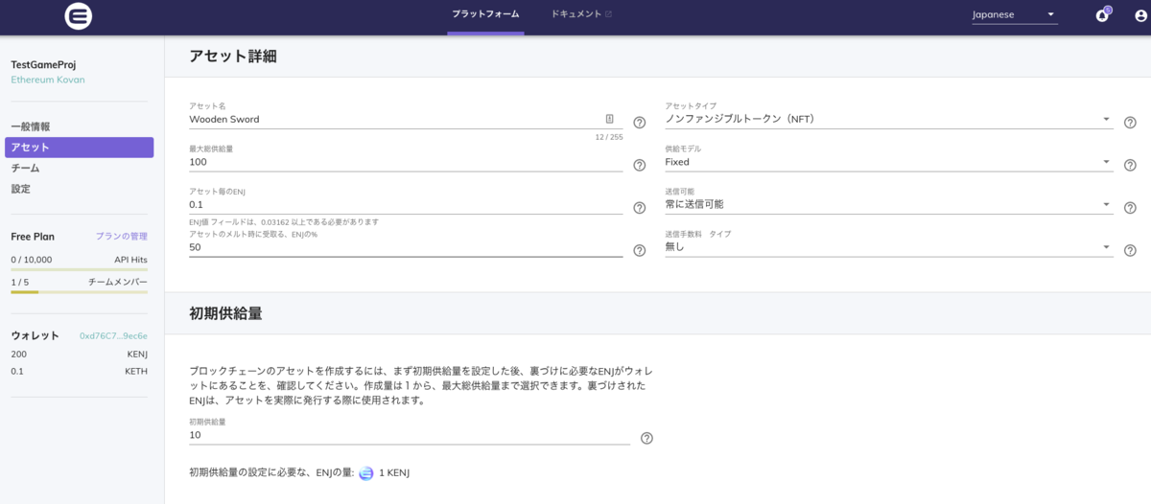
Task: Click the 最大総供給量 input showing 100
Action: click(406, 162)
